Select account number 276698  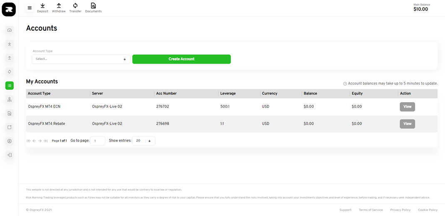163,124
